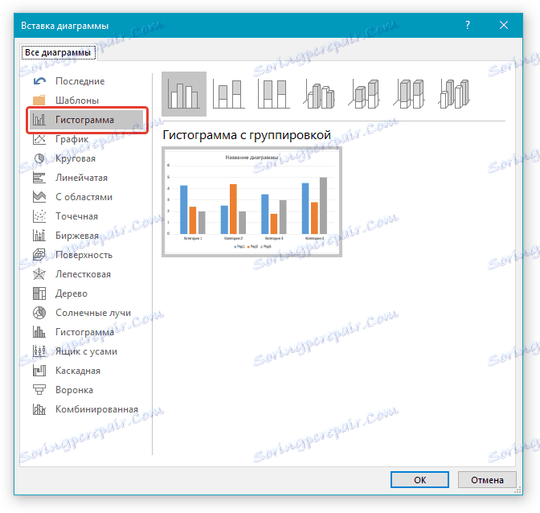The image size is (540, 513).
Task: Open the Последние recent charts category
Action: click(x=86, y=81)
